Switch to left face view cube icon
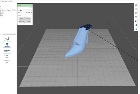140x94 pixels. [x=136, y=21]
